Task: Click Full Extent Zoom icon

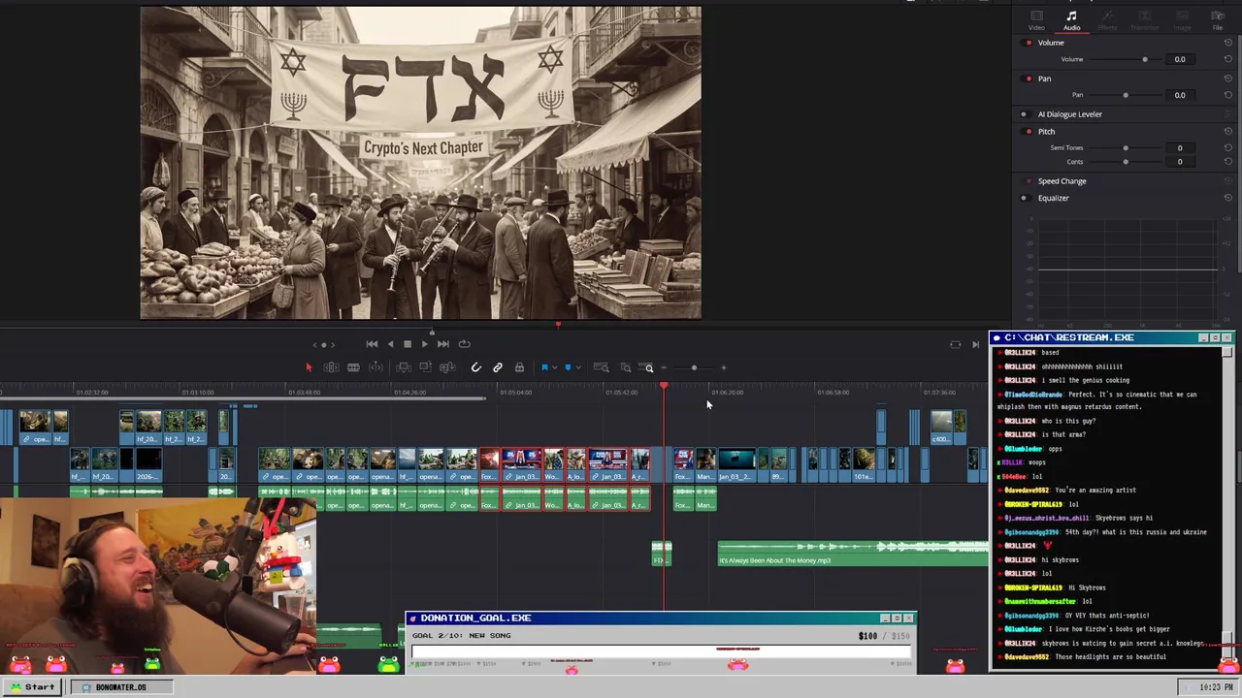Action: tap(602, 367)
